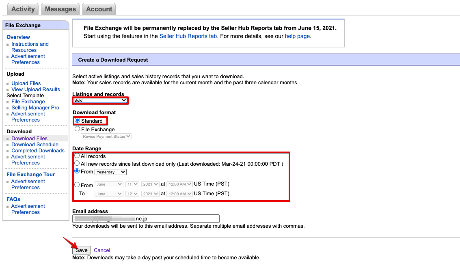Open the From row day dropdown showing 11
This screenshot has width=460, height=265.
click(132, 184)
